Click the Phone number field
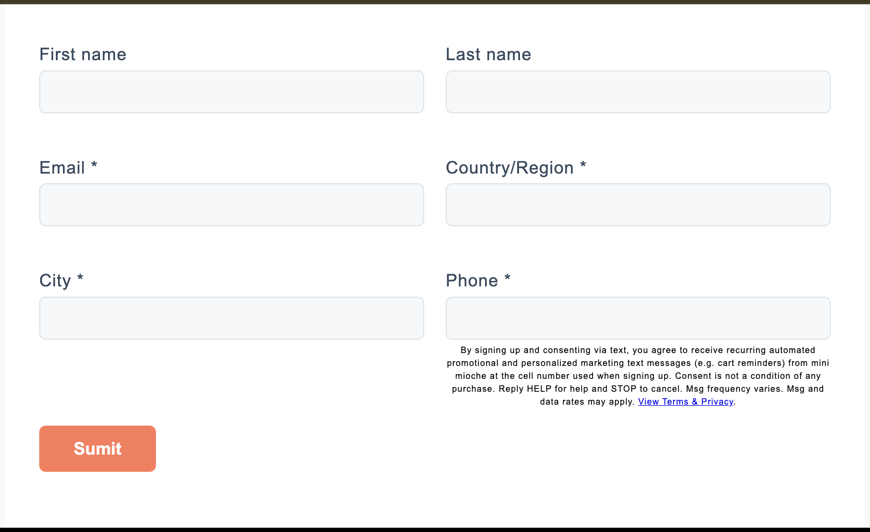Screen dimensions: 870x532 pyautogui.click(x=638, y=318)
